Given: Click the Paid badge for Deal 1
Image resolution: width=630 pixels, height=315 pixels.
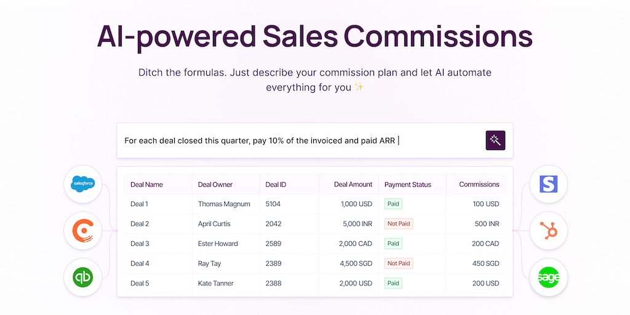Looking at the screenshot, I should (x=393, y=204).
